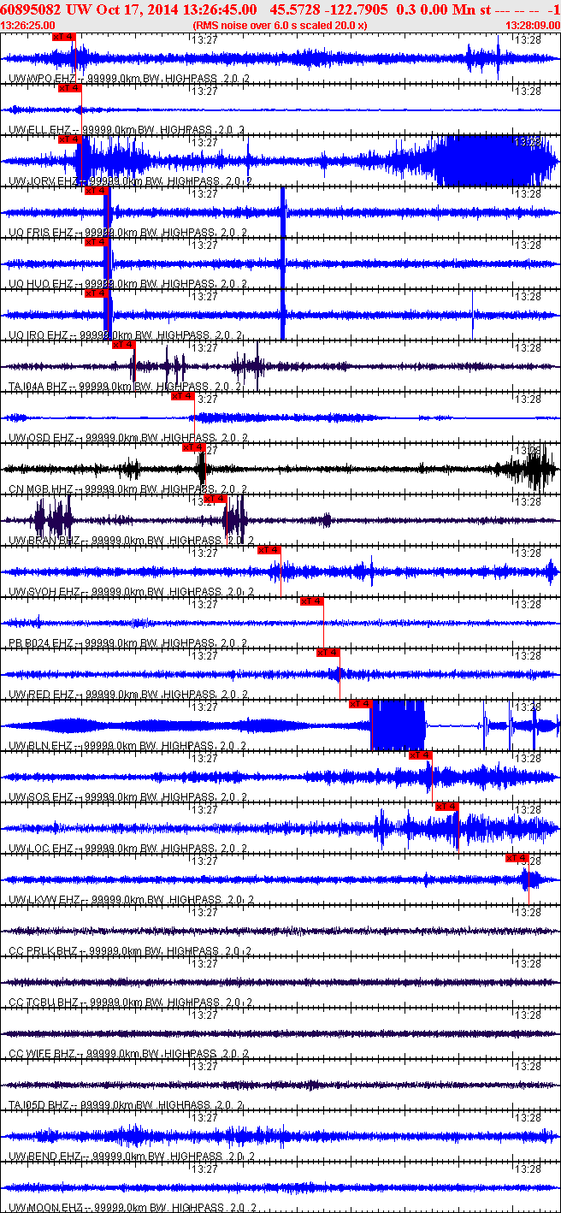Select the UW MOON EHZ station label

(46, 1208)
